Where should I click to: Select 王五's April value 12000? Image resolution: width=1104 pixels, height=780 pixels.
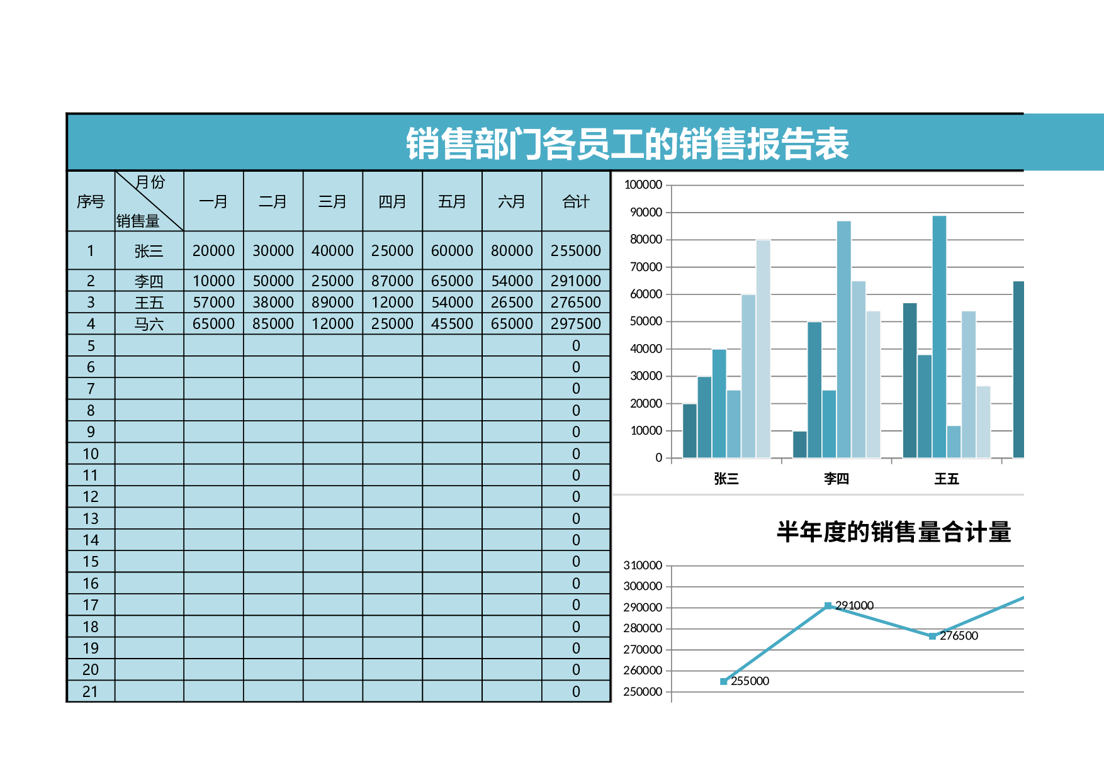coord(392,303)
